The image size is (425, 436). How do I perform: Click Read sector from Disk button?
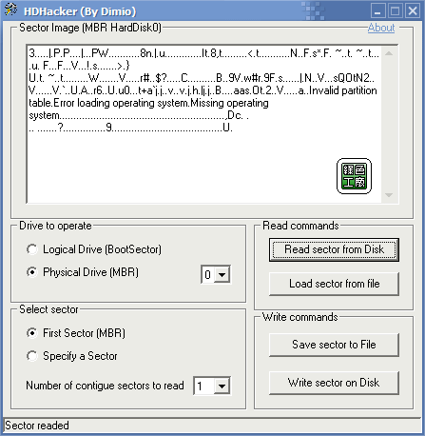coord(334,249)
